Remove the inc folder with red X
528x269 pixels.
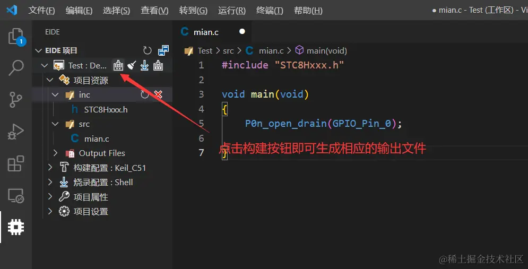tap(158, 95)
